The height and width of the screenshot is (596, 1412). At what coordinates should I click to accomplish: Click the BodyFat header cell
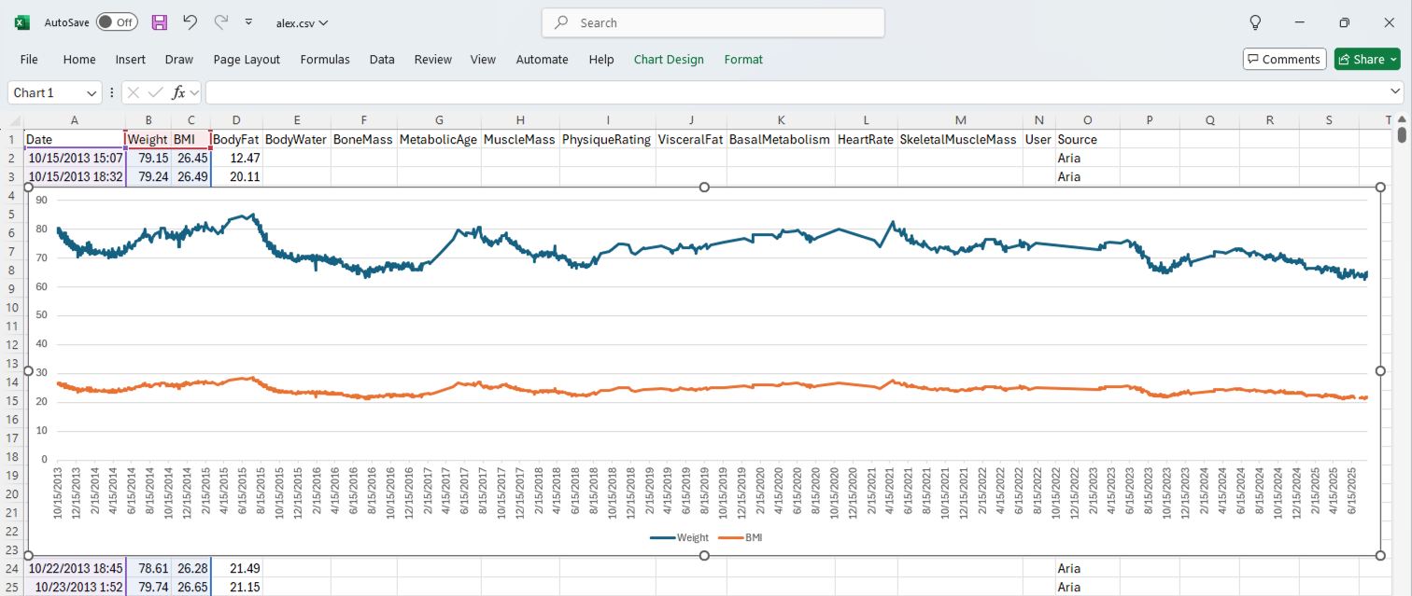coord(237,139)
